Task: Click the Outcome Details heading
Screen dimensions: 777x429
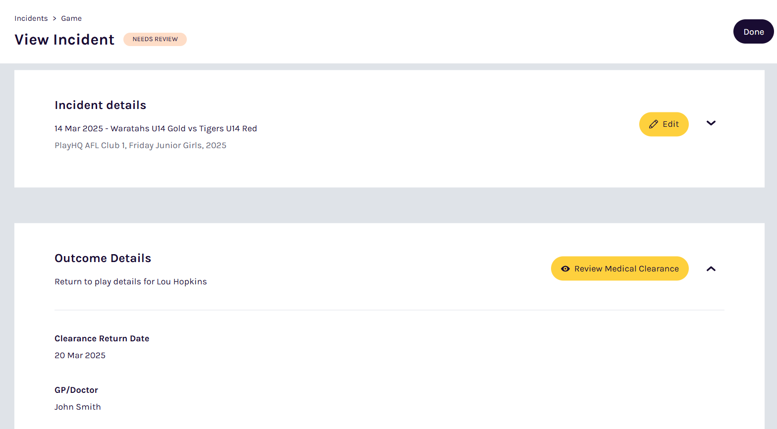Action: coord(103,258)
